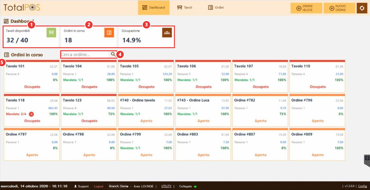370x190 pixels.
Task: Open the Tavolo 123 card
Action: [x=89, y=110]
